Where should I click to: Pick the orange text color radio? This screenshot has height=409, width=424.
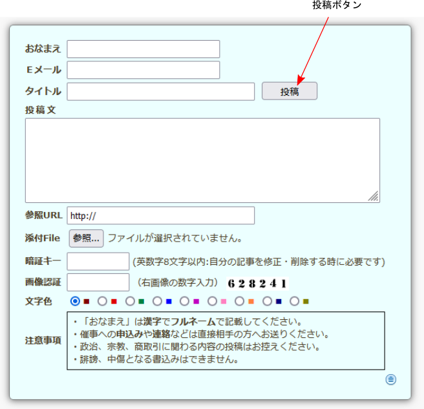coord(240,301)
